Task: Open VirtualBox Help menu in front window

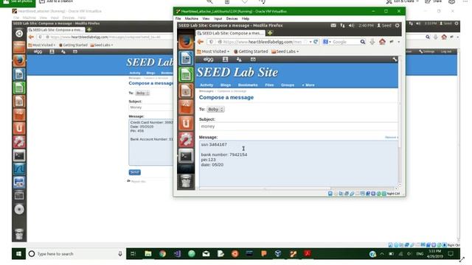Action: (246, 18)
